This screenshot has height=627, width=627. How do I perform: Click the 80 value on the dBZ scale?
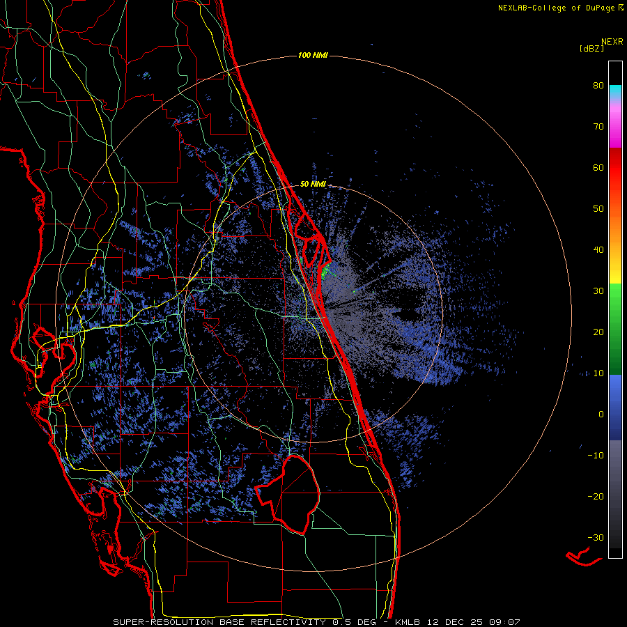[598, 86]
